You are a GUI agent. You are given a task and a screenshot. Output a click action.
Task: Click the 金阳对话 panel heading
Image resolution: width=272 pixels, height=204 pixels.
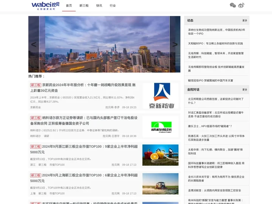[x=193, y=90]
